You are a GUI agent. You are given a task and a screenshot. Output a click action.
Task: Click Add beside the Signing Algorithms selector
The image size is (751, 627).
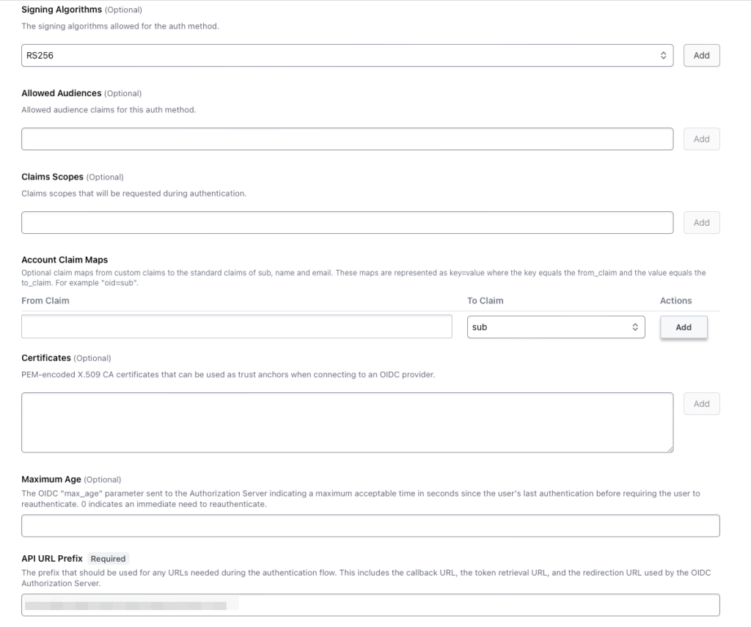(701, 55)
